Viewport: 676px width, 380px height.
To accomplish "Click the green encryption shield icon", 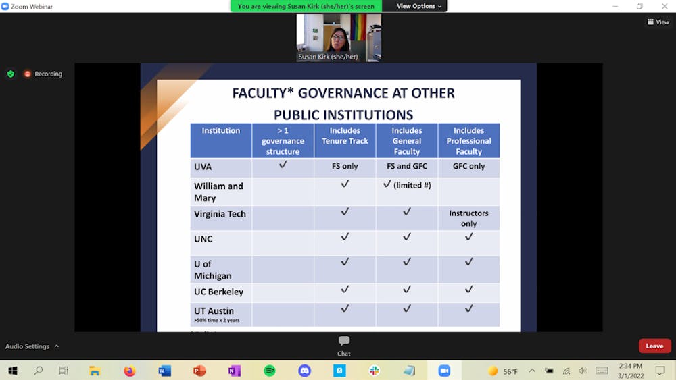I will 11,74.
